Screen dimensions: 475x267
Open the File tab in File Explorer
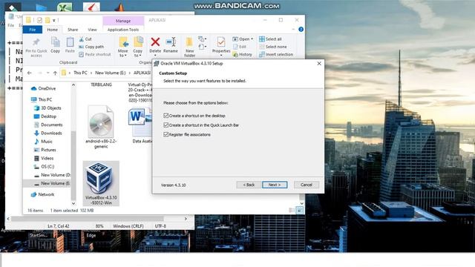(33, 30)
